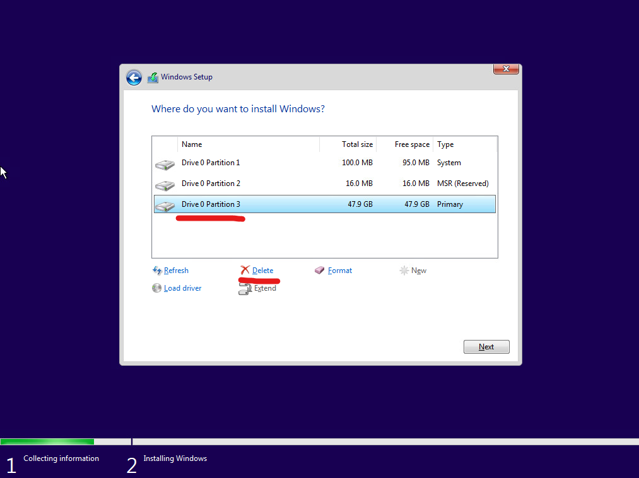Click the heading 'Where do you want to install Windows?'

click(x=238, y=109)
